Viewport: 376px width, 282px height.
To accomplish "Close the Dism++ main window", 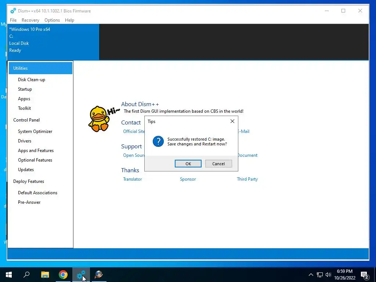I will click(x=360, y=11).
